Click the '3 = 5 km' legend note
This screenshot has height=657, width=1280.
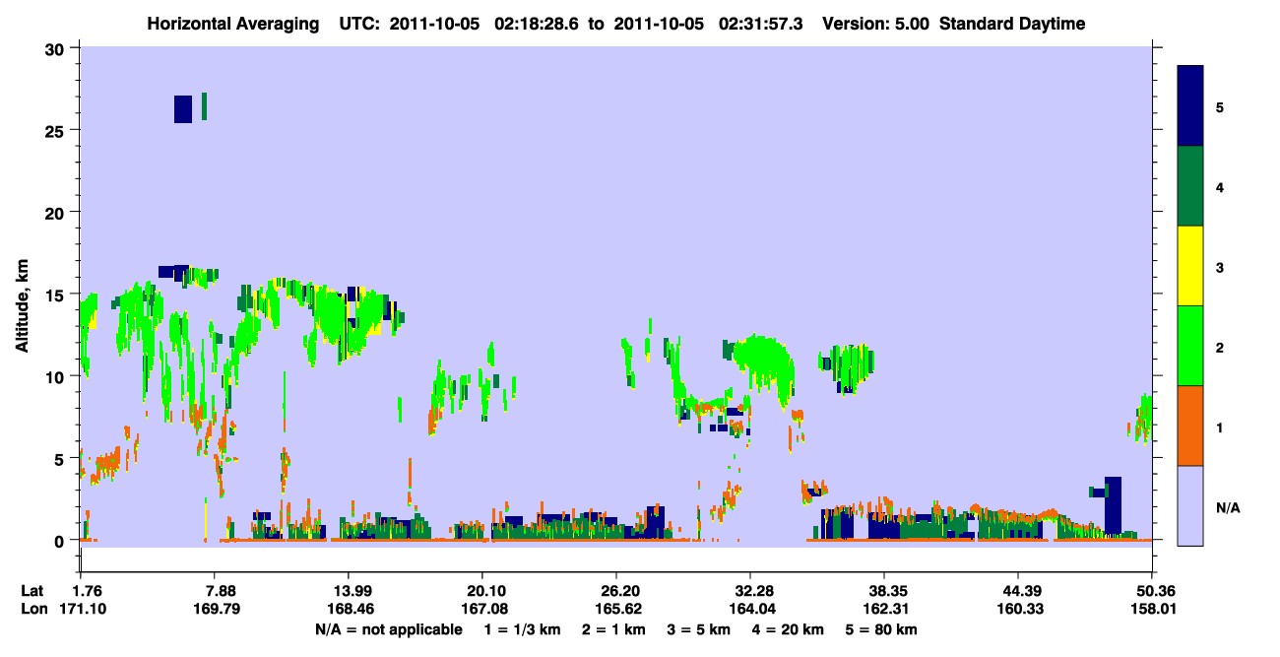click(x=698, y=629)
